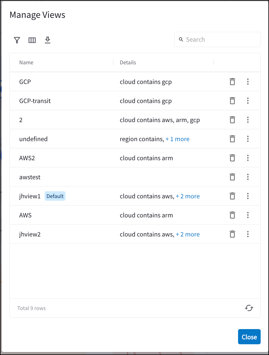This screenshot has height=355, width=269.
Task: Delete the GCP-transit view
Action: pos(232,101)
